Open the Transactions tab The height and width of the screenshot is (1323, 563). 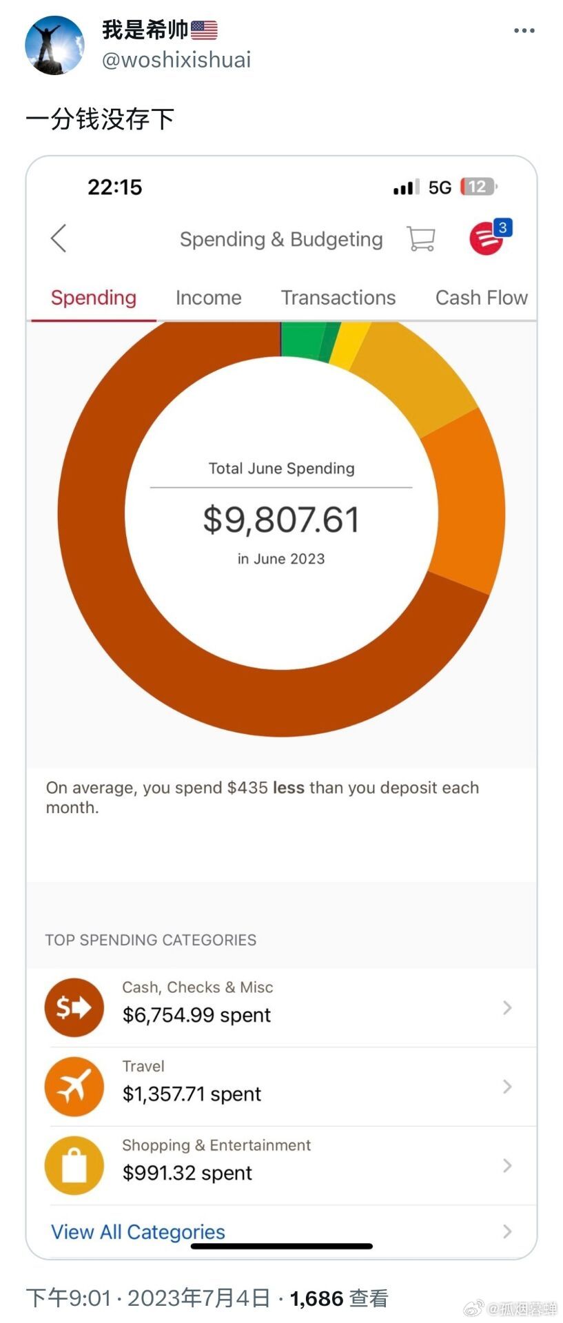338,298
